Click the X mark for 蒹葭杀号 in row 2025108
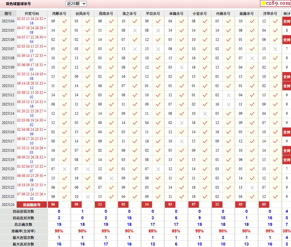This screenshot has width=291, height=247. (x=252, y=58)
